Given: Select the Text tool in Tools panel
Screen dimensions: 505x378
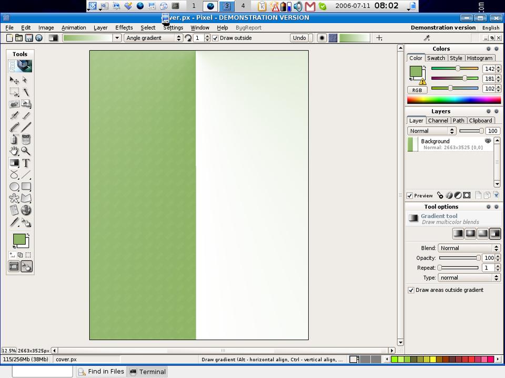Looking at the screenshot, I should tap(26, 163).
